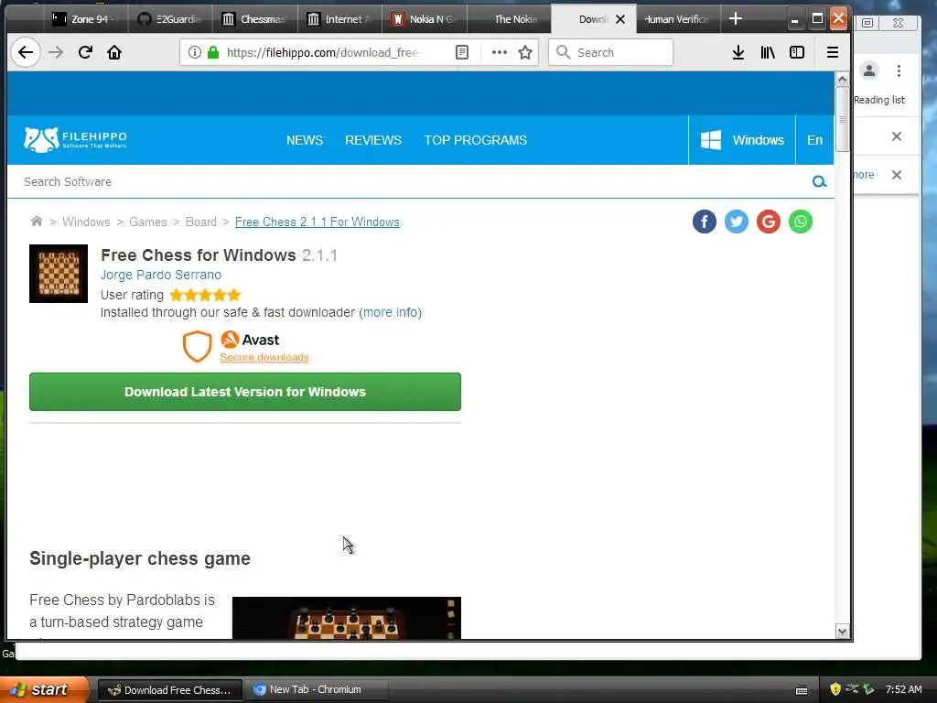Click the Games breadcrumb link
937x703 pixels.
click(x=148, y=222)
